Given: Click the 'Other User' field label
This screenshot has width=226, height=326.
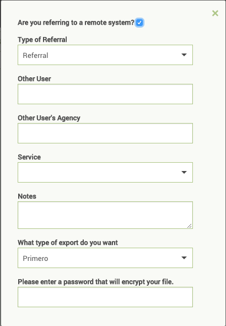Looking at the screenshot, I should click(x=35, y=79).
